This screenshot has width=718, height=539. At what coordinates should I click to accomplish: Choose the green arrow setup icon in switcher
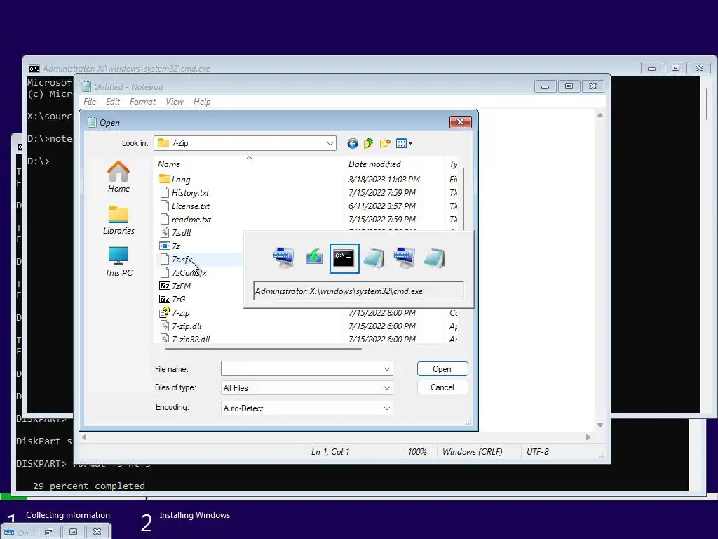tap(313, 258)
